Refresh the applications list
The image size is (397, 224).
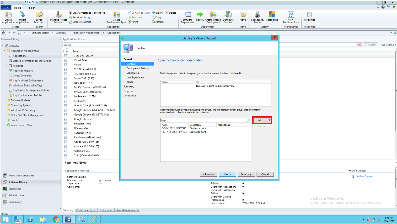point(158,22)
